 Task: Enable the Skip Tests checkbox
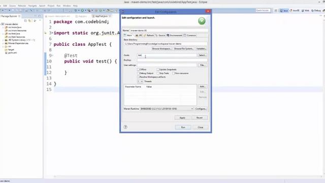(158, 73)
